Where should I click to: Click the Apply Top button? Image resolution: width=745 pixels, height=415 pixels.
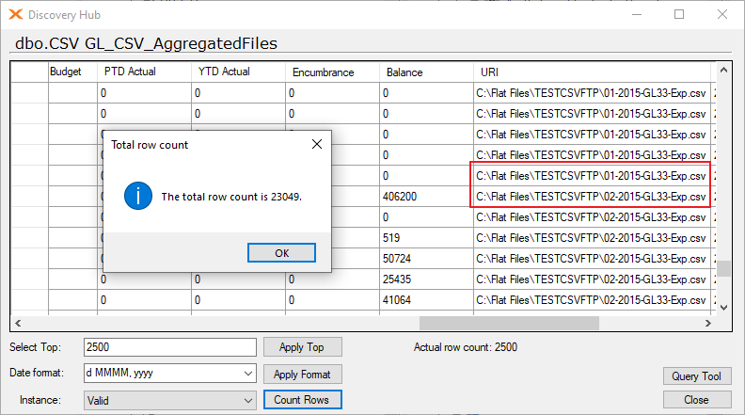click(x=302, y=347)
